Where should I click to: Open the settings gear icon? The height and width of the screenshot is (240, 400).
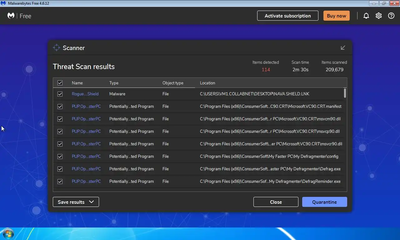(379, 16)
